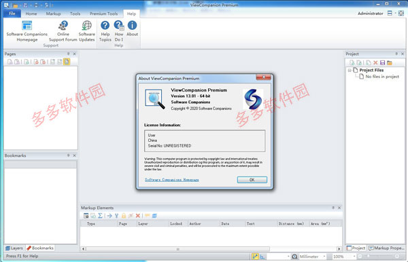Select the Project Files tree item

[371, 70]
